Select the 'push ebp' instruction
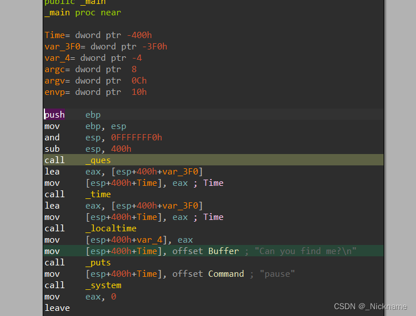Screen dimensions: 416x316 [x=72, y=115]
